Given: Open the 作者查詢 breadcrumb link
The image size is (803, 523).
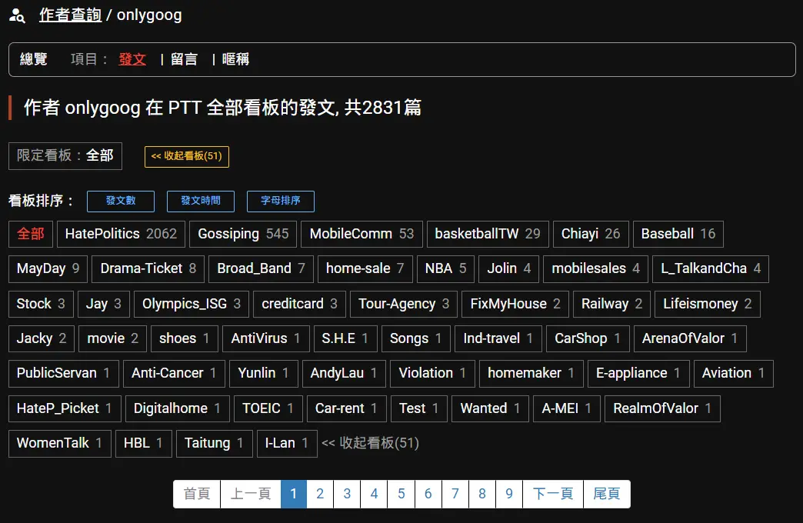Looking at the screenshot, I should [x=70, y=15].
